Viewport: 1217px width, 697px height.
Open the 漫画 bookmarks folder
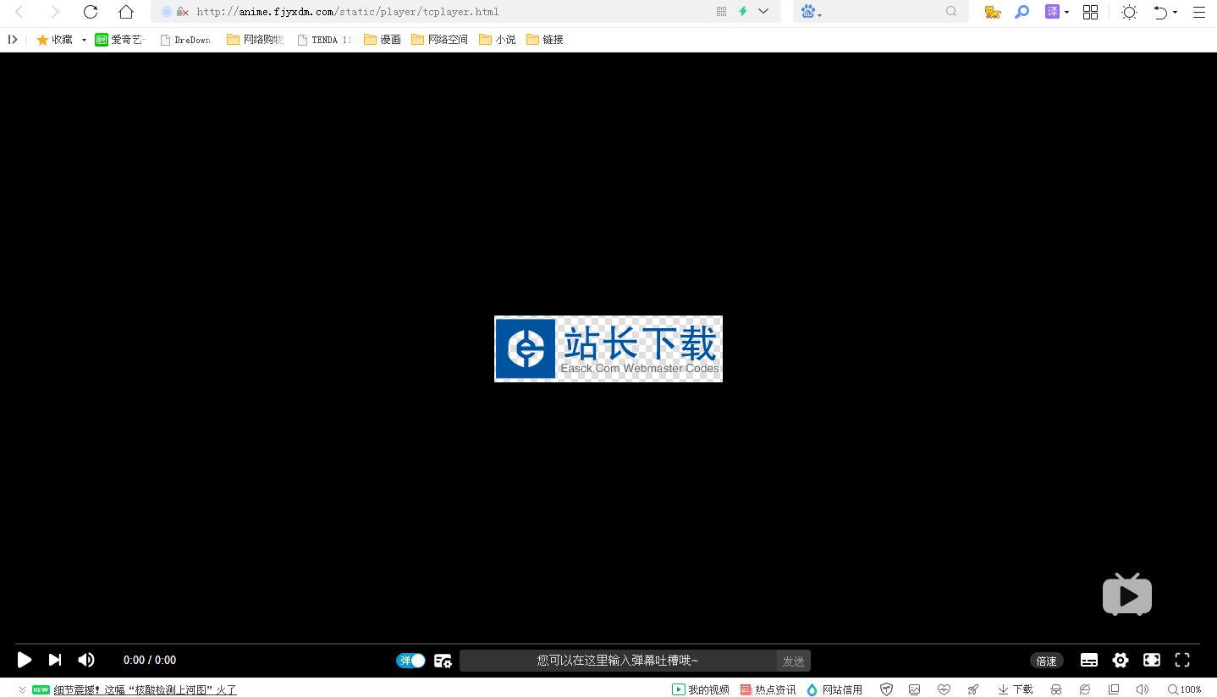(383, 40)
